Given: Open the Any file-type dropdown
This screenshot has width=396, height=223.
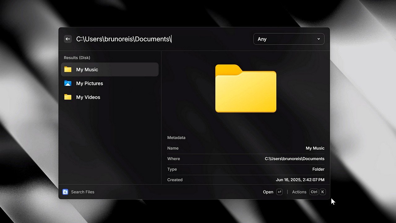Looking at the screenshot, I should click(x=288, y=39).
